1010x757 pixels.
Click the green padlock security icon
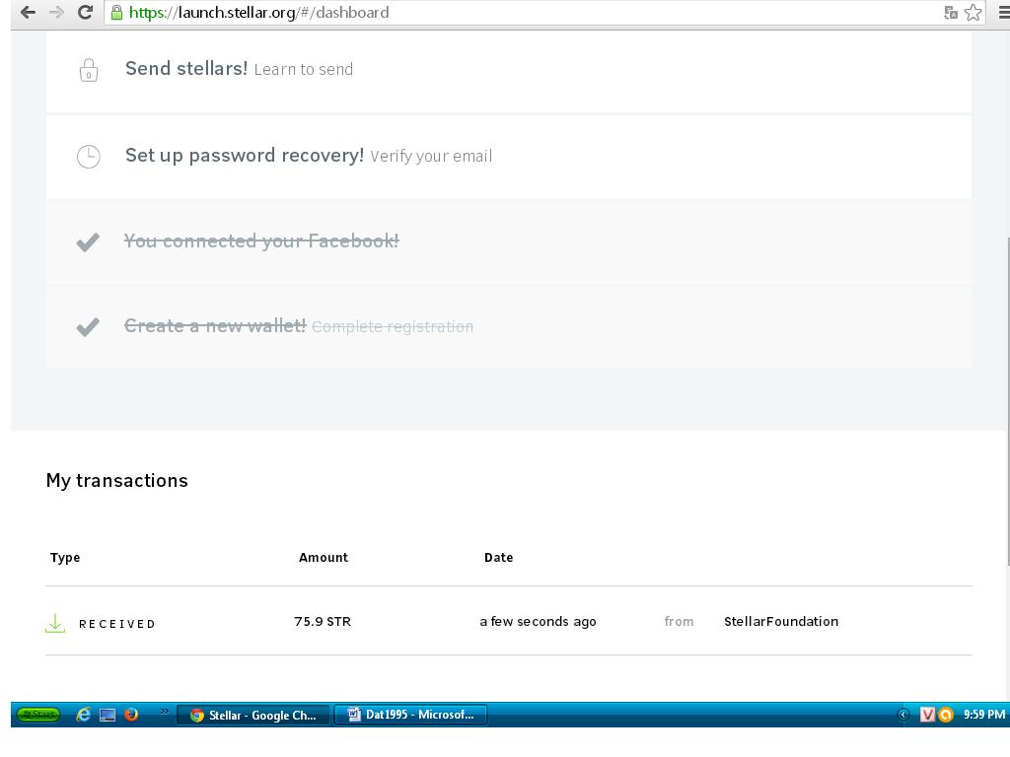[116, 12]
